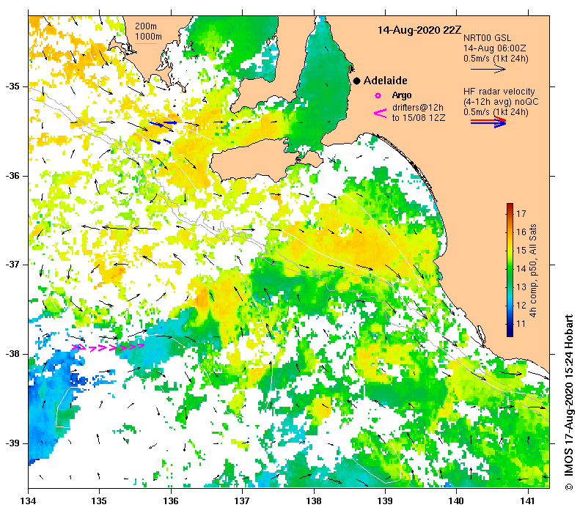The height and width of the screenshot is (513, 580).
Task: Click the red-blue HF radar scale arrow
Action: click(x=488, y=122)
